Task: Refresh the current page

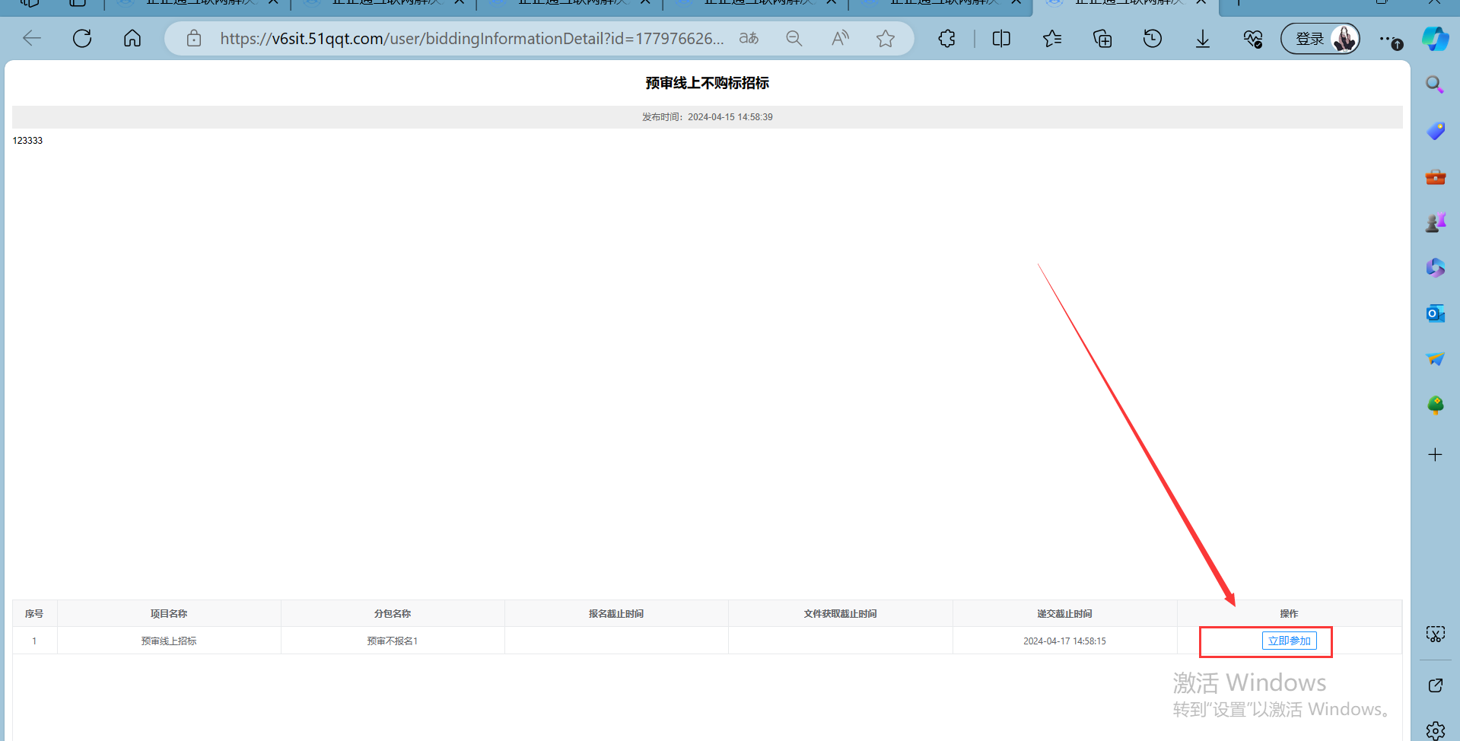Action: pos(82,38)
